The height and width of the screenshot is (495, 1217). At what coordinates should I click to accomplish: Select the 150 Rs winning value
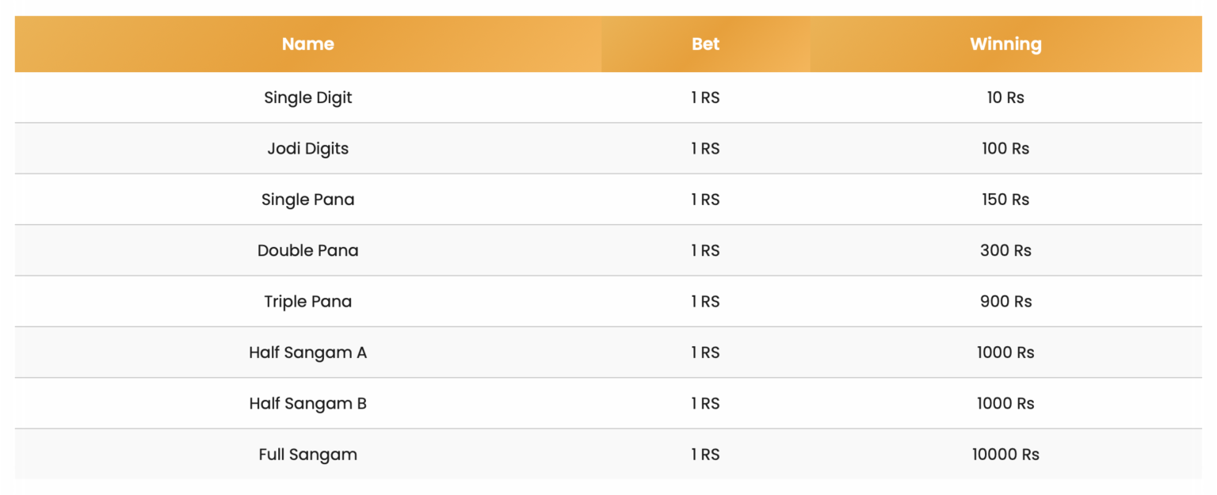coord(1005,200)
